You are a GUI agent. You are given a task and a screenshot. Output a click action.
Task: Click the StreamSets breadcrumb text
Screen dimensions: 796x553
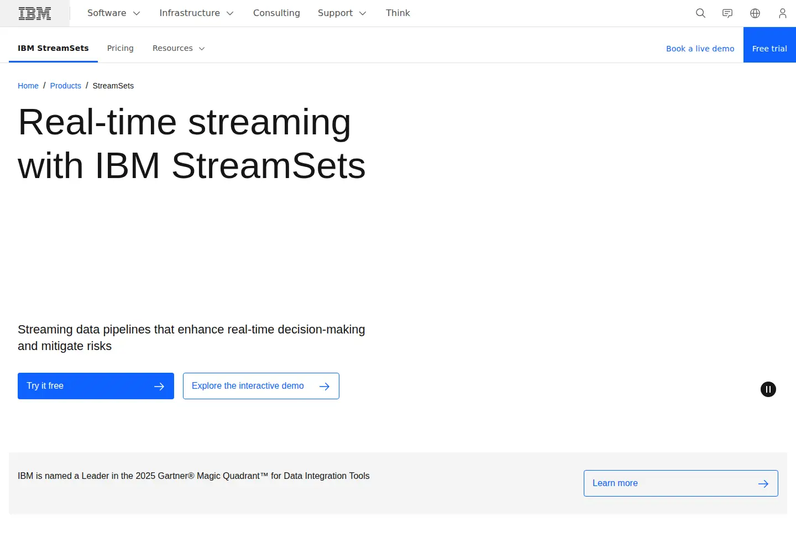pos(113,86)
